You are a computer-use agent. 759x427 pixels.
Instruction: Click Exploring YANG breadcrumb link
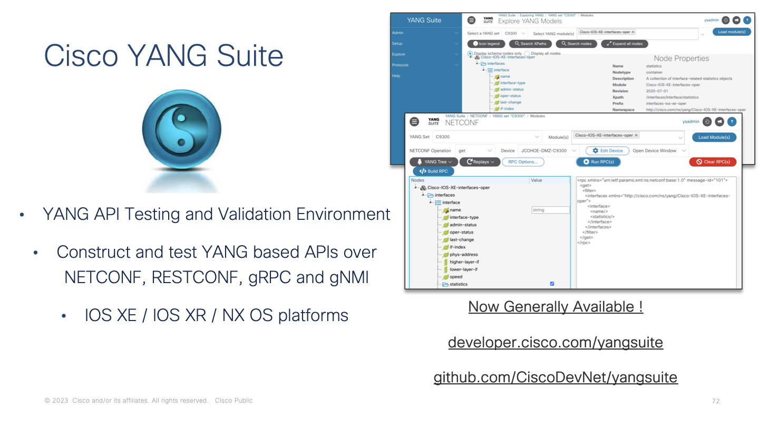pyautogui.click(x=531, y=15)
